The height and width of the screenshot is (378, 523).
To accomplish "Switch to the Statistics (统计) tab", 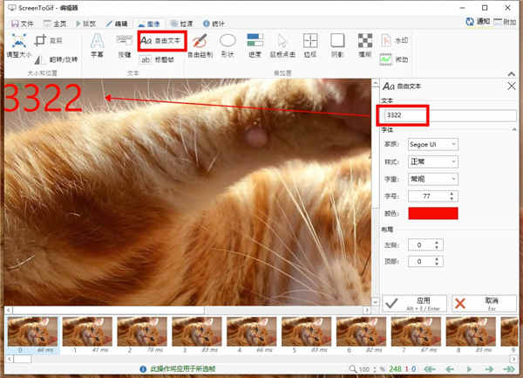I will coord(214,24).
